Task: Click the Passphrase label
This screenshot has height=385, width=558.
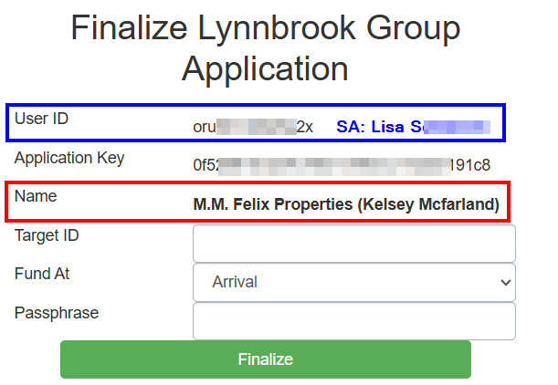Action: pos(57,313)
